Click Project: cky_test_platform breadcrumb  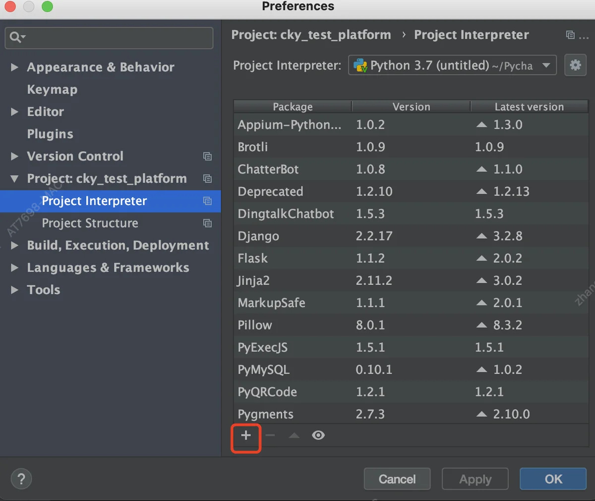pyautogui.click(x=311, y=35)
